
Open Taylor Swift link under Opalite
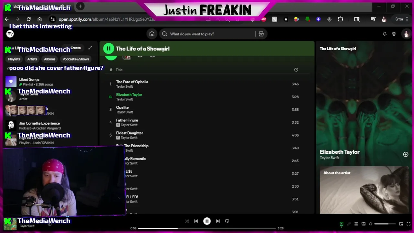tap(125, 112)
